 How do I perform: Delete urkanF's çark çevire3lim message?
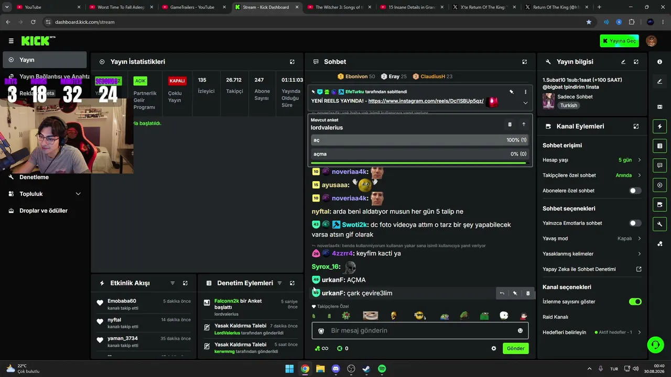point(528,293)
